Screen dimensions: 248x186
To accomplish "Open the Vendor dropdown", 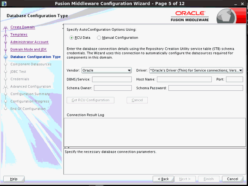I will (x=107, y=70).
